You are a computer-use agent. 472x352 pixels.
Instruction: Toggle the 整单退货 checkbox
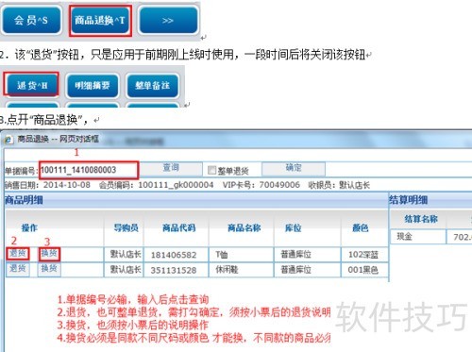point(211,170)
